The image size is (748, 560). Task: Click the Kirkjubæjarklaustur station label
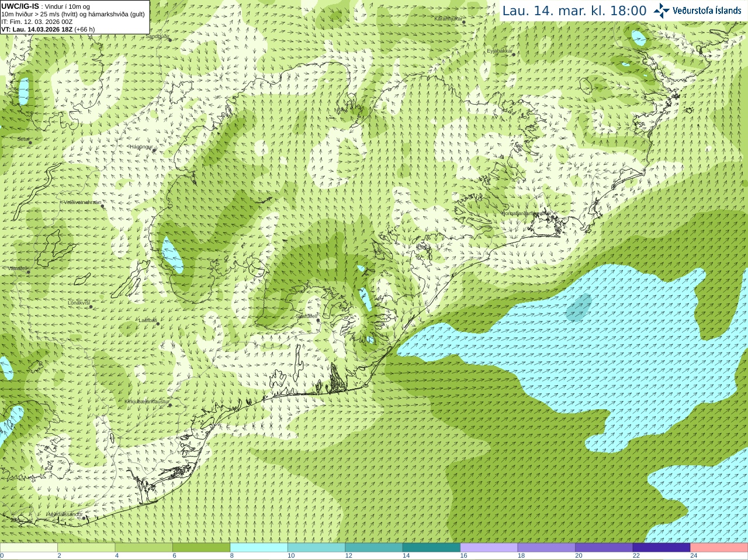[x=147, y=402]
